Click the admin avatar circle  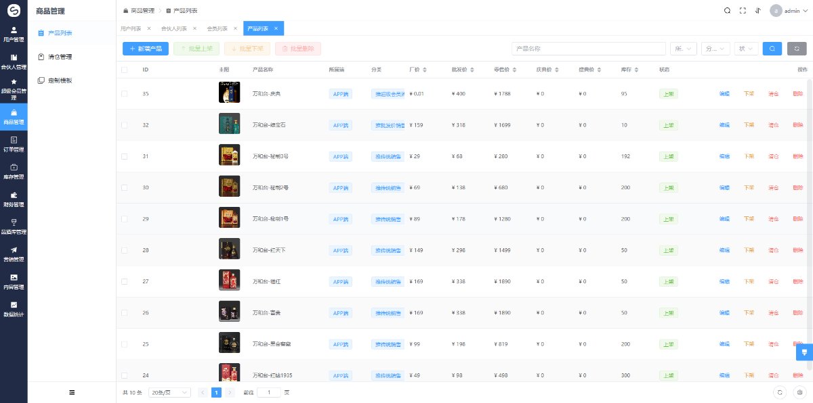[776, 11]
